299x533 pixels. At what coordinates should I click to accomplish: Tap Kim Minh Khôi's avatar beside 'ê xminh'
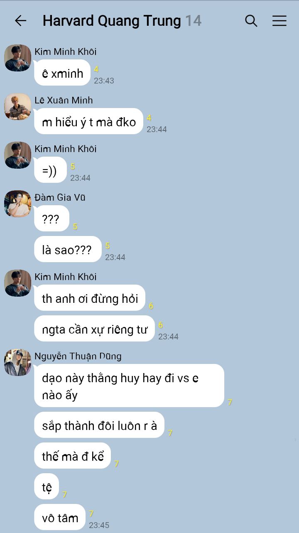pos(18,58)
